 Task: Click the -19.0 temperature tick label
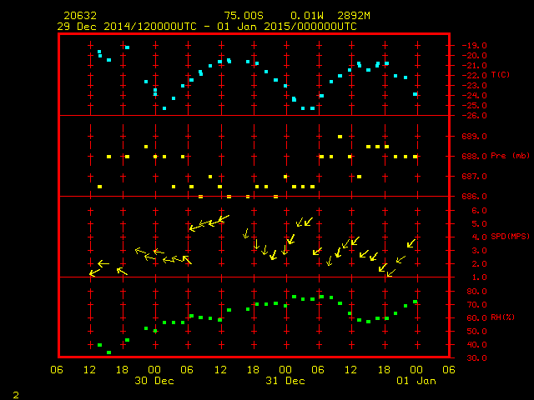click(x=475, y=46)
